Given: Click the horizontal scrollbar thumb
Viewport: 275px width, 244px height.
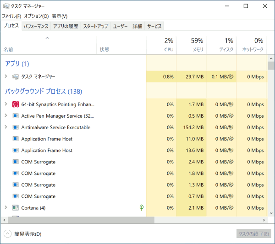Looking at the screenshot, I should tap(81, 220).
